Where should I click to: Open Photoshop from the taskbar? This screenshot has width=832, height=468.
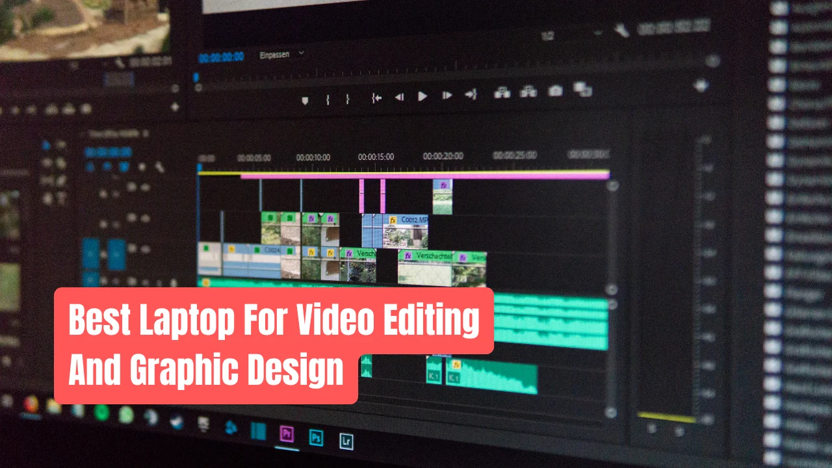[x=317, y=437]
